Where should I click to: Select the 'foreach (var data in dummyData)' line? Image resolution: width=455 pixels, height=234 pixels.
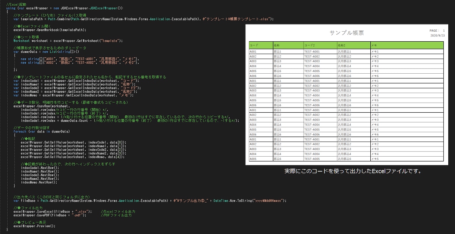tap(42, 131)
